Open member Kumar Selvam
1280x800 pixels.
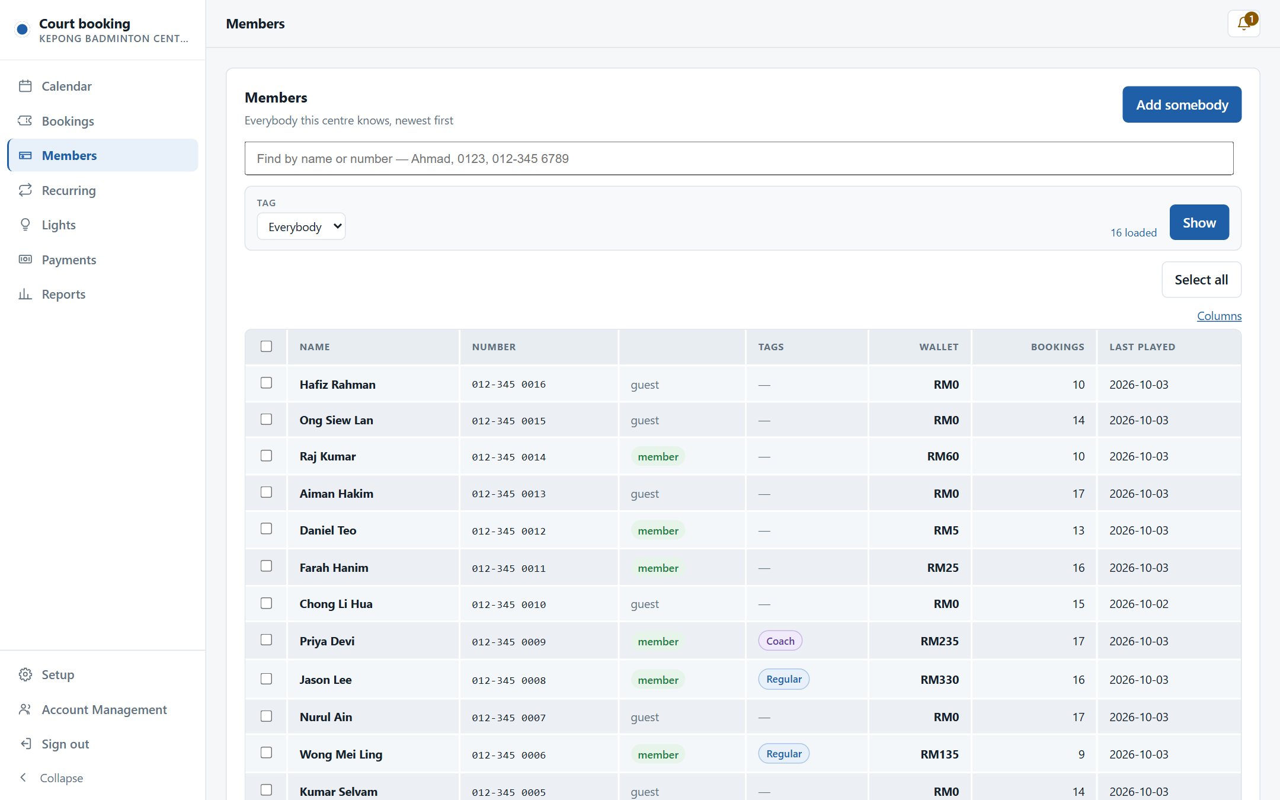coord(338,791)
